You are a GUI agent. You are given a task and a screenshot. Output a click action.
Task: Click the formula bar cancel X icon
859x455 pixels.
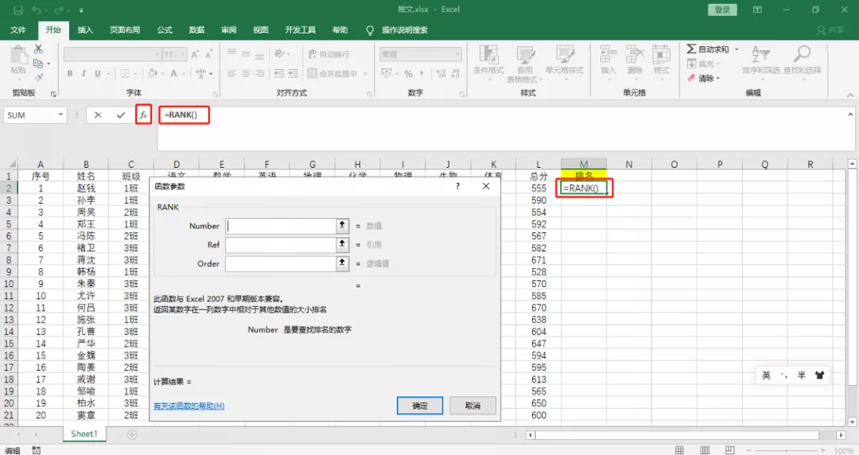click(x=98, y=115)
